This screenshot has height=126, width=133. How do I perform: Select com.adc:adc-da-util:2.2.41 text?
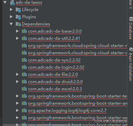tap(54, 38)
